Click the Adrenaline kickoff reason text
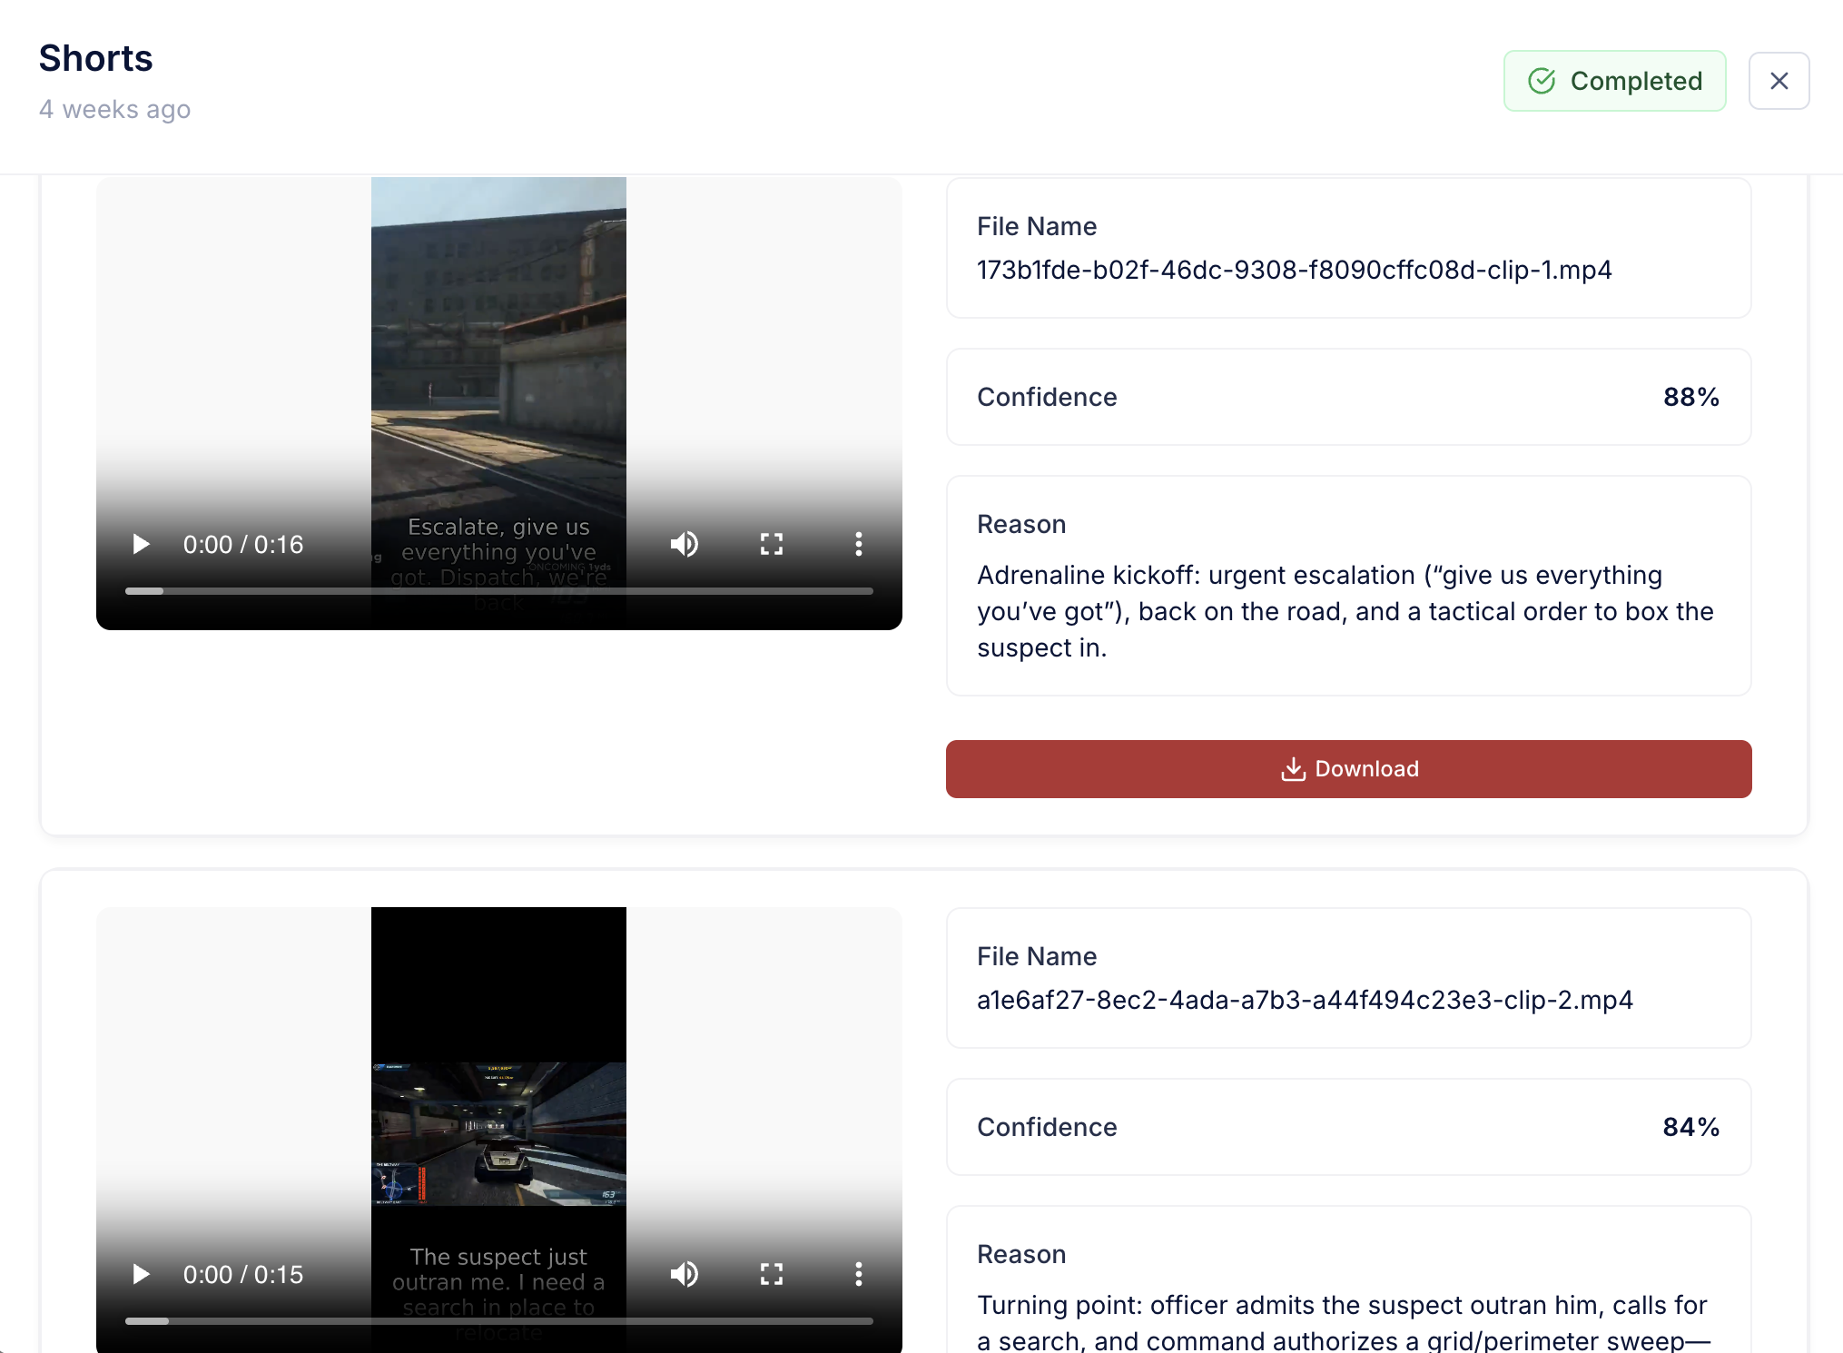 coord(1345,611)
